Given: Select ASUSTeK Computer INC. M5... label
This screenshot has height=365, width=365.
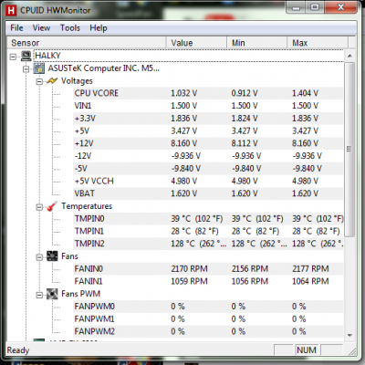Looking at the screenshot, I should tap(103, 68).
